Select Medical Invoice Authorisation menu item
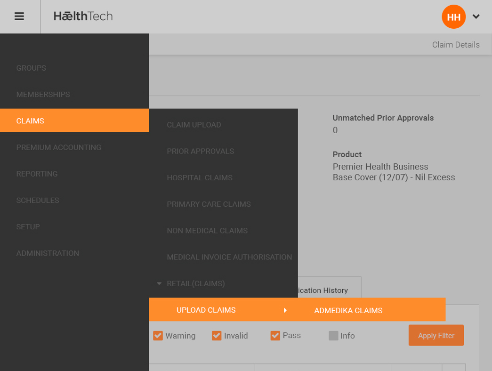The image size is (492, 371). click(x=229, y=257)
